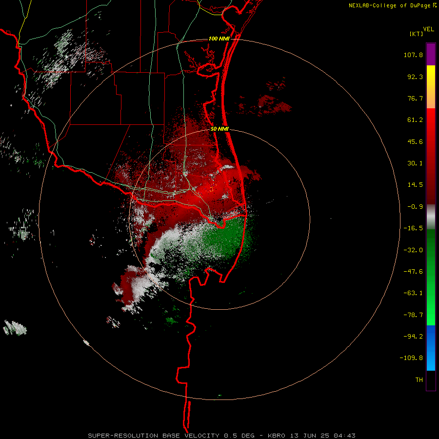This screenshot has width=439, height=439.
Task: Click the VEL legend title
Action: (428, 29)
